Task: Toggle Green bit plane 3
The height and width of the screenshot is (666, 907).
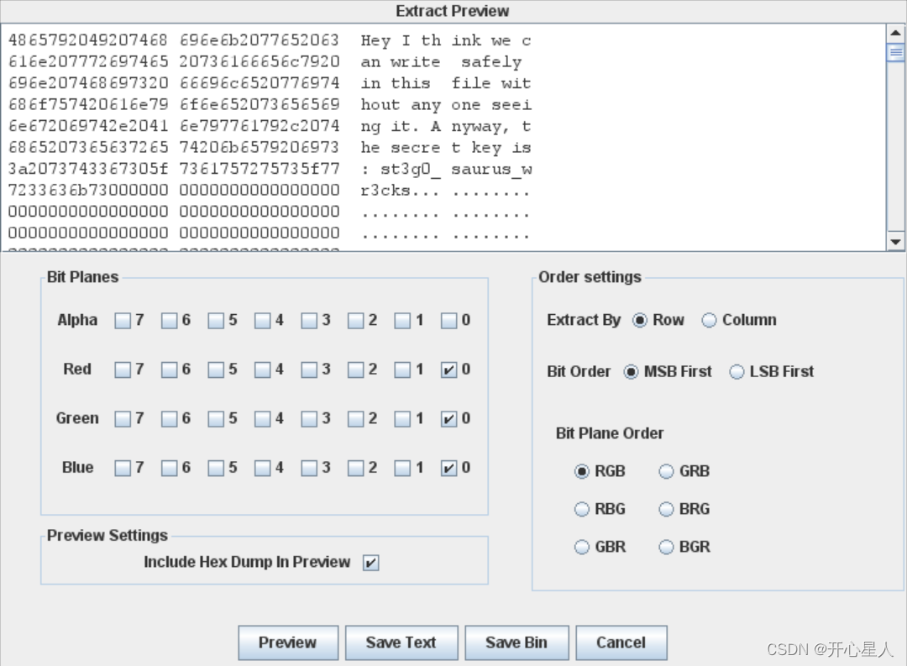Action: [x=309, y=419]
